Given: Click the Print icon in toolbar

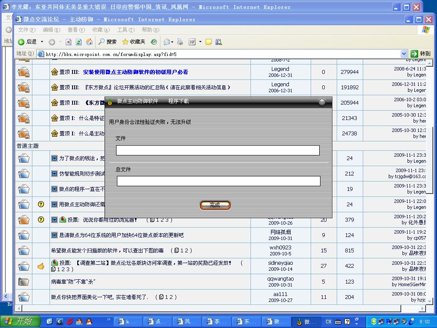Looking at the screenshot, I should [x=180, y=42].
